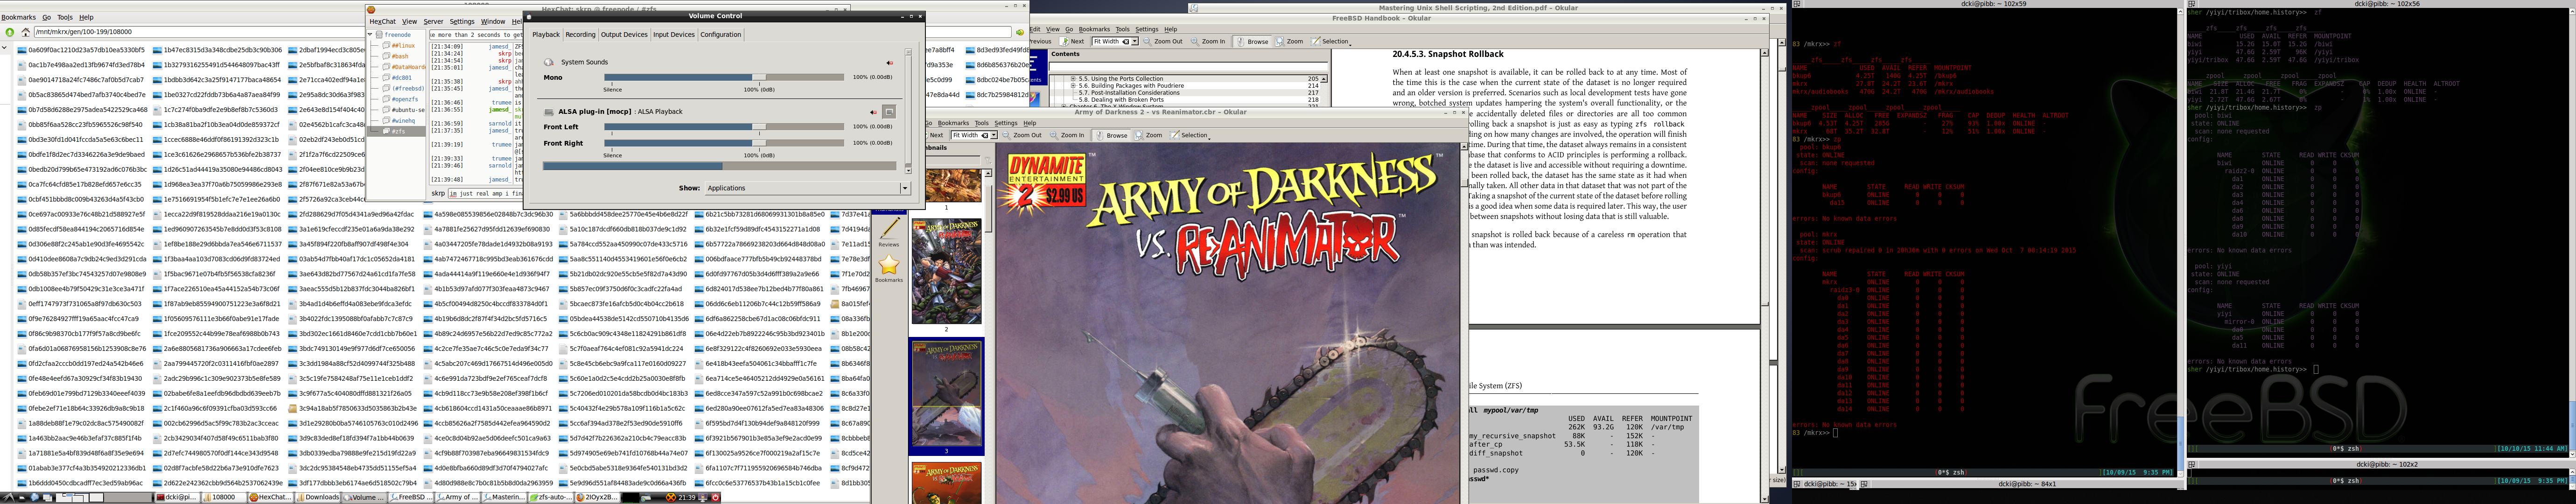
Task: Select Browse tool in FreeBSD Handbook Okular
Action: 1253,42
